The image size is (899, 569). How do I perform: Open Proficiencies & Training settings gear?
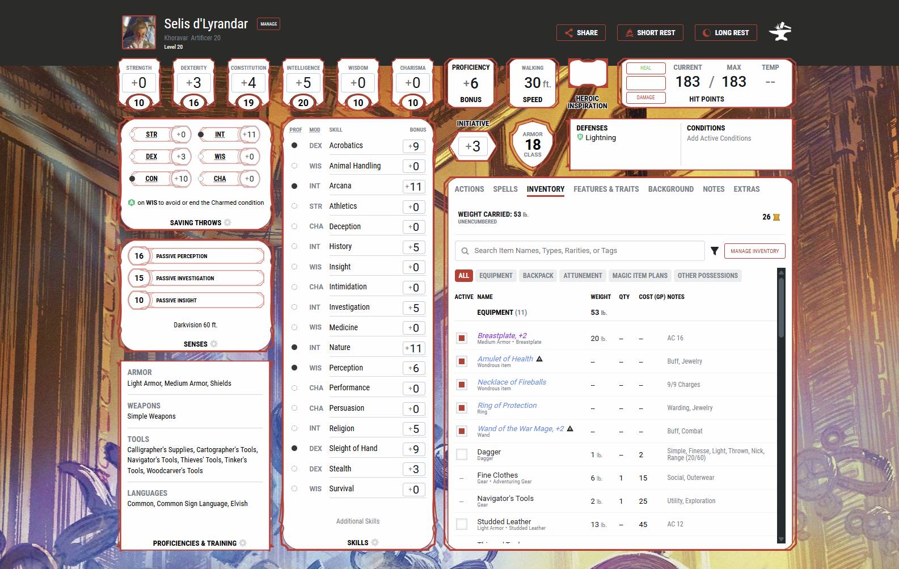click(x=243, y=543)
